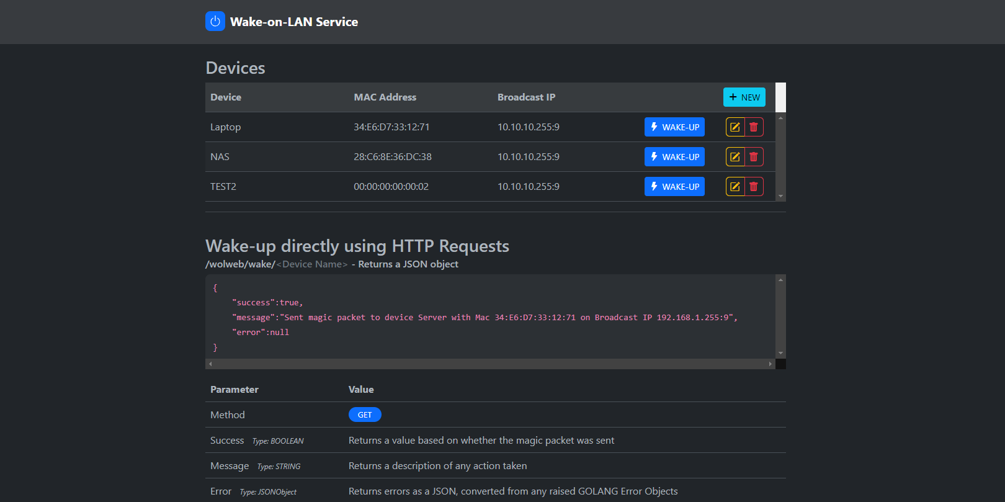The height and width of the screenshot is (502, 1005).
Task: Click the GET method badge
Action: click(x=365, y=415)
